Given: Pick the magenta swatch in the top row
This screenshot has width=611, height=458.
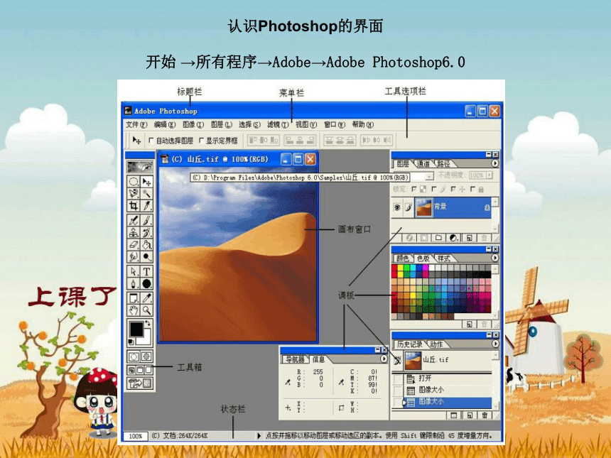Looking at the screenshot, I should (x=425, y=268).
